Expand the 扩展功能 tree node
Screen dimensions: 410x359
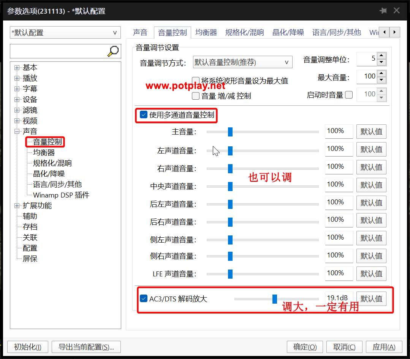pos(17,205)
